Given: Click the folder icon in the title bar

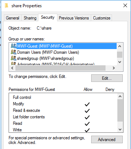Looking at the screenshot, I should coord(6,5).
